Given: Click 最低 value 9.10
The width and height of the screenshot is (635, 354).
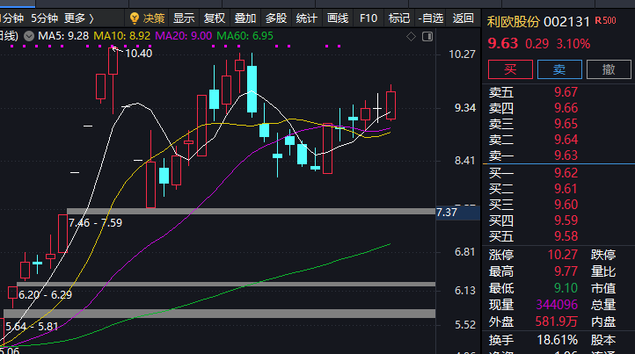Looking at the screenshot, I should coord(566,288).
